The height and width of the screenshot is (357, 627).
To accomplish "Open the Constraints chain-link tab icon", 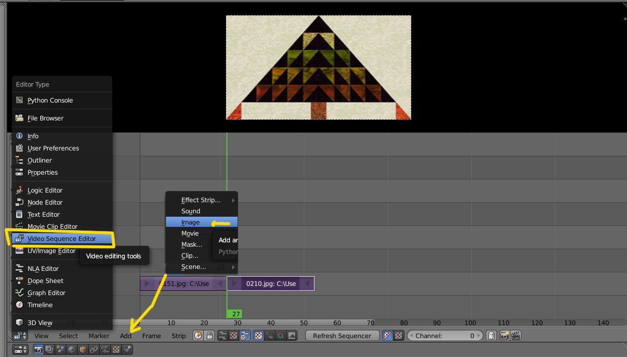I will (94, 349).
